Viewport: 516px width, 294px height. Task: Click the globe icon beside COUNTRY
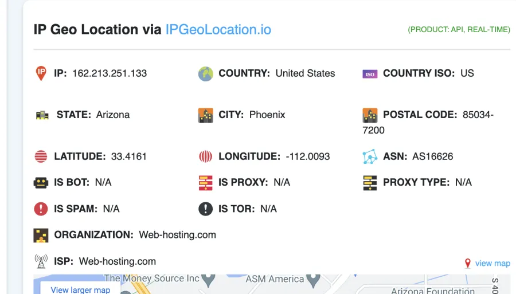pos(206,74)
